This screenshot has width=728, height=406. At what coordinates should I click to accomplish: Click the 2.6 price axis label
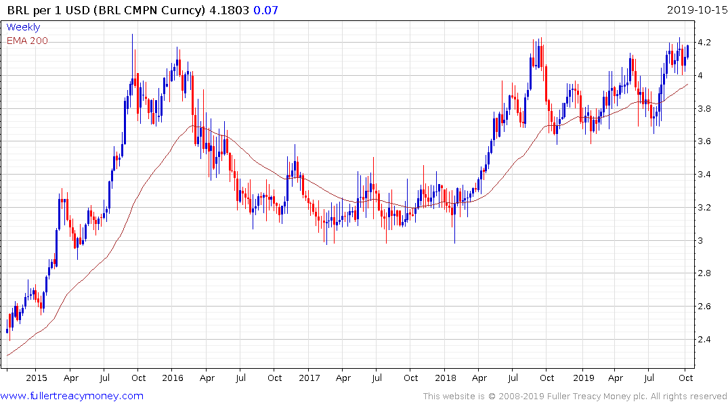click(x=704, y=307)
